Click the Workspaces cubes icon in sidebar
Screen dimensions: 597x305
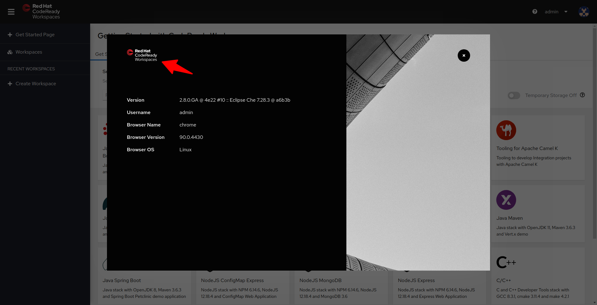pos(10,52)
